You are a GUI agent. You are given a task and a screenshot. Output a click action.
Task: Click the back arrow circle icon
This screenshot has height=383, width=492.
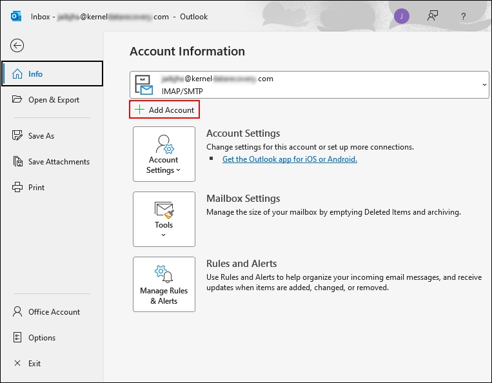coord(17,46)
